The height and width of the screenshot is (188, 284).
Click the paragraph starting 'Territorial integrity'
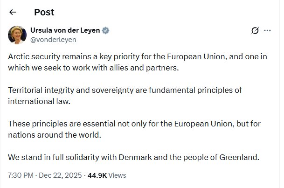click(x=125, y=95)
